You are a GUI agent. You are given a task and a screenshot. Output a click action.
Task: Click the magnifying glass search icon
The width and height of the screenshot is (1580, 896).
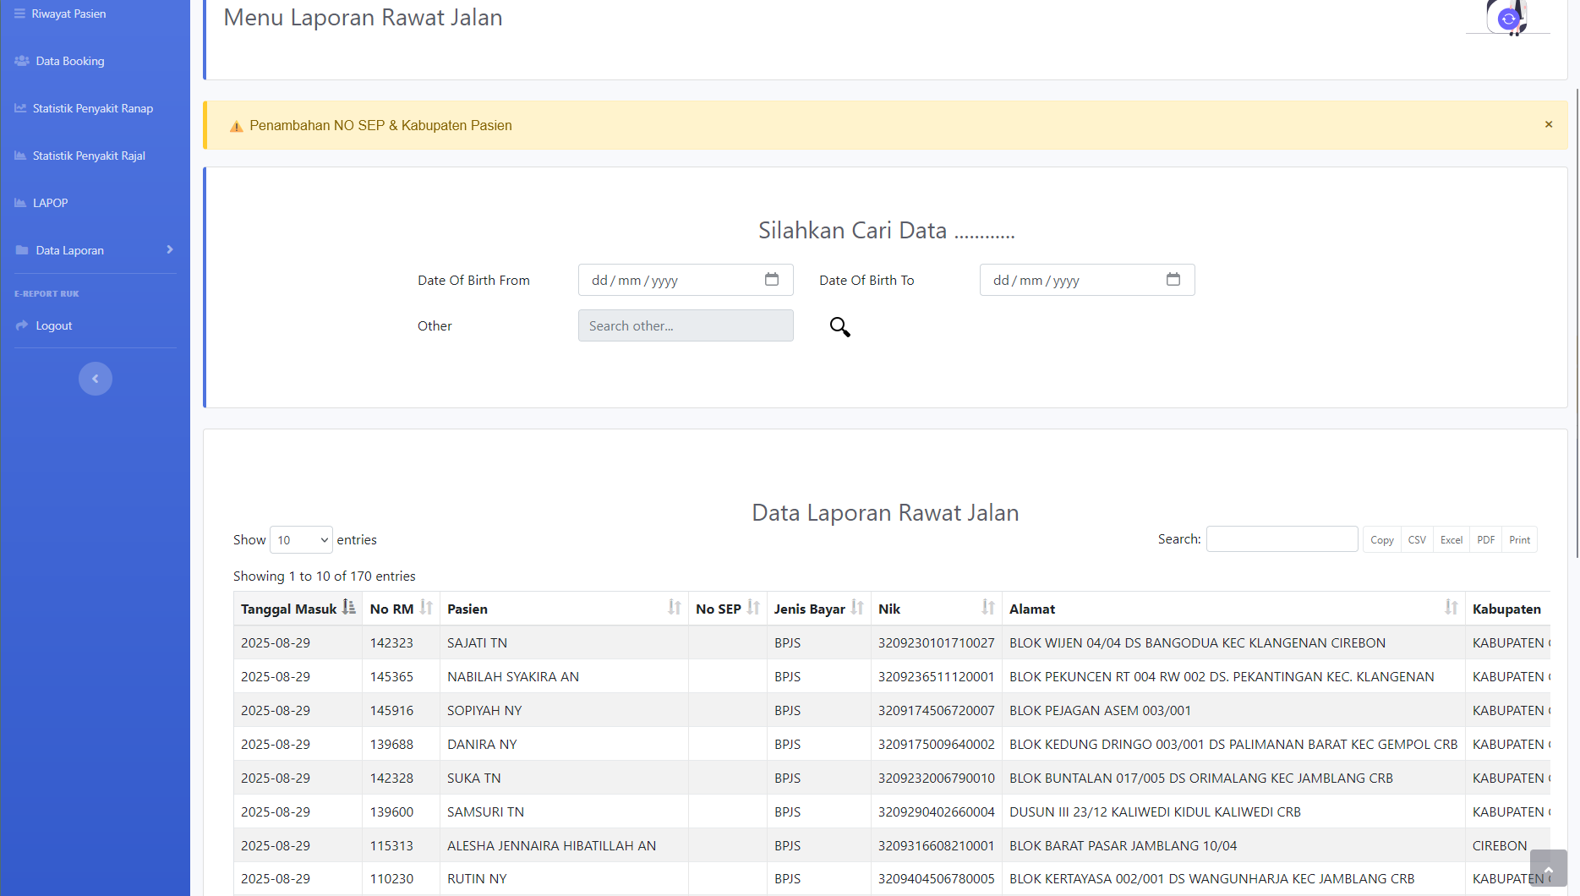pyautogui.click(x=839, y=327)
